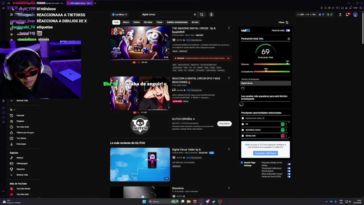Open the Windows Start button
The width and height of the screenshot is (364, 205).
point(144,202)
